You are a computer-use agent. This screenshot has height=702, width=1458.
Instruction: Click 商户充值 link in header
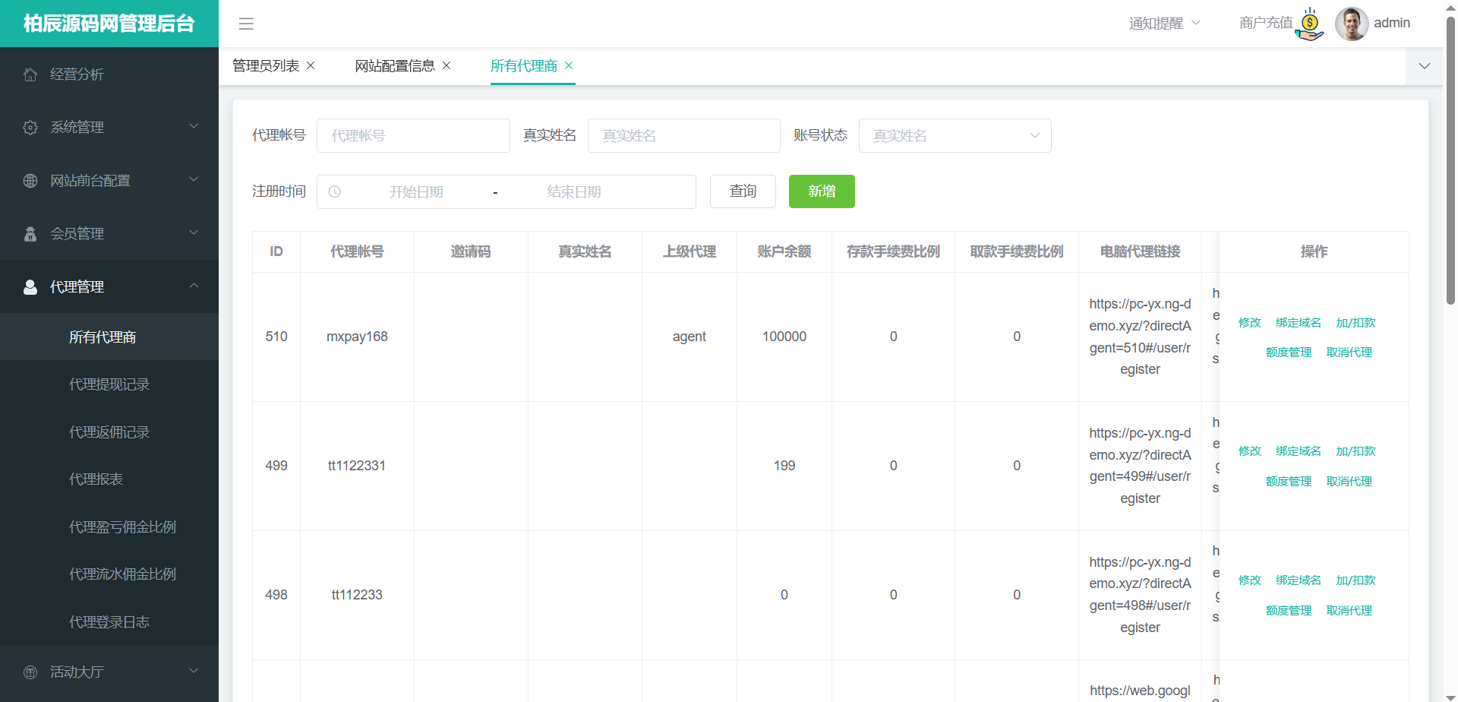tap(1266, 24)
